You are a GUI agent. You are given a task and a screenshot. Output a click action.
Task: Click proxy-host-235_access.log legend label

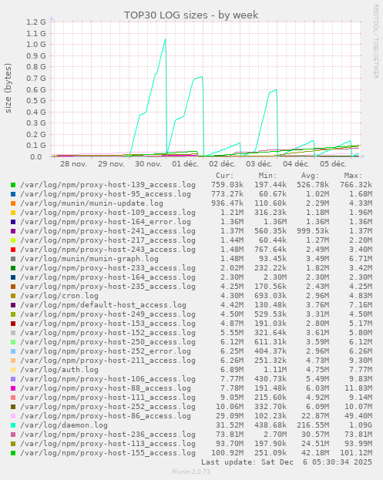(108, 287)
